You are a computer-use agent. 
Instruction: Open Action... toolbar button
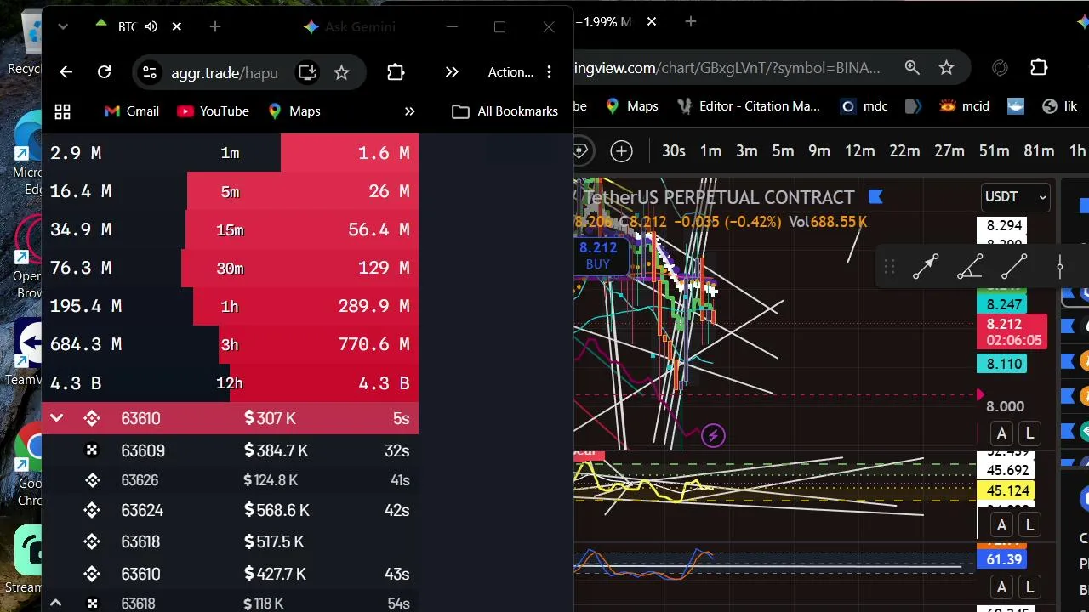click(510, 72)
